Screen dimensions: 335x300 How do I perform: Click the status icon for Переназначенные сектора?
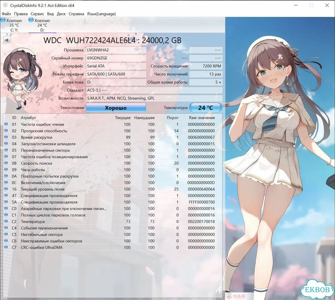6,150
